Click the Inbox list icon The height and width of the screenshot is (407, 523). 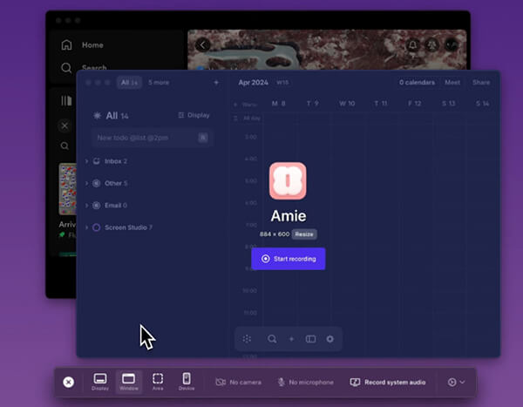pos(97,161)
